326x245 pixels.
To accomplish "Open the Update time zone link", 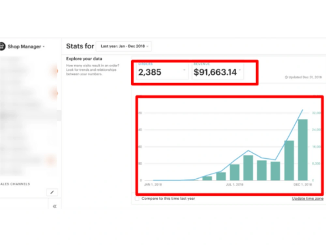I will (308, 199).
